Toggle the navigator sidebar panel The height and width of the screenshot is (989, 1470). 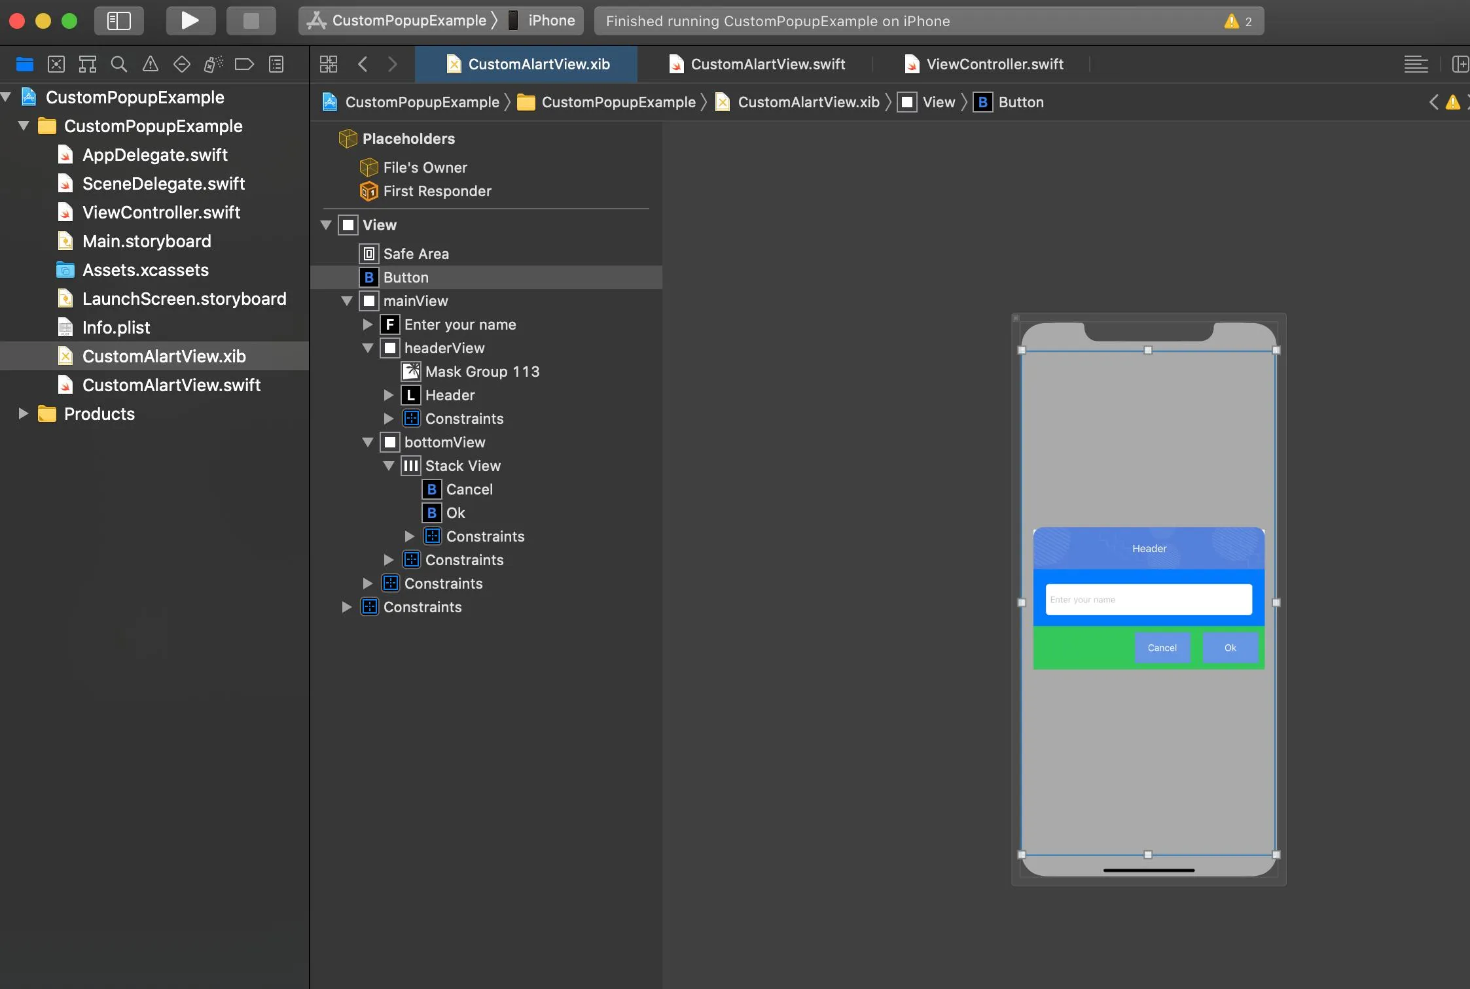click(x=119, y=21)
